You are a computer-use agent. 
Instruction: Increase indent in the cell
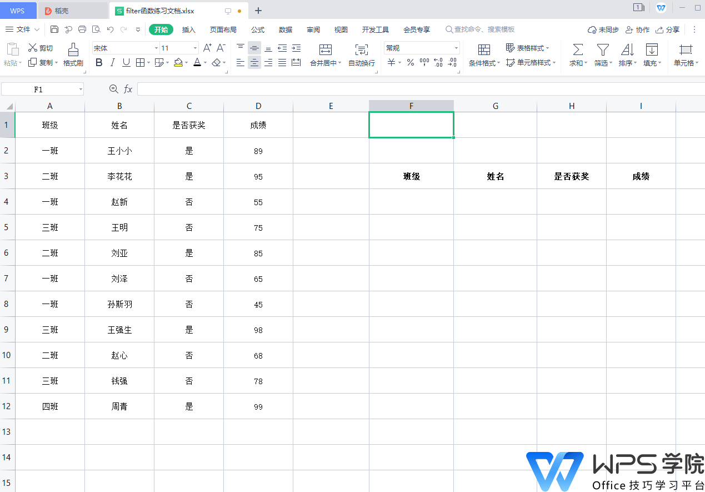[x=296, y=48]
